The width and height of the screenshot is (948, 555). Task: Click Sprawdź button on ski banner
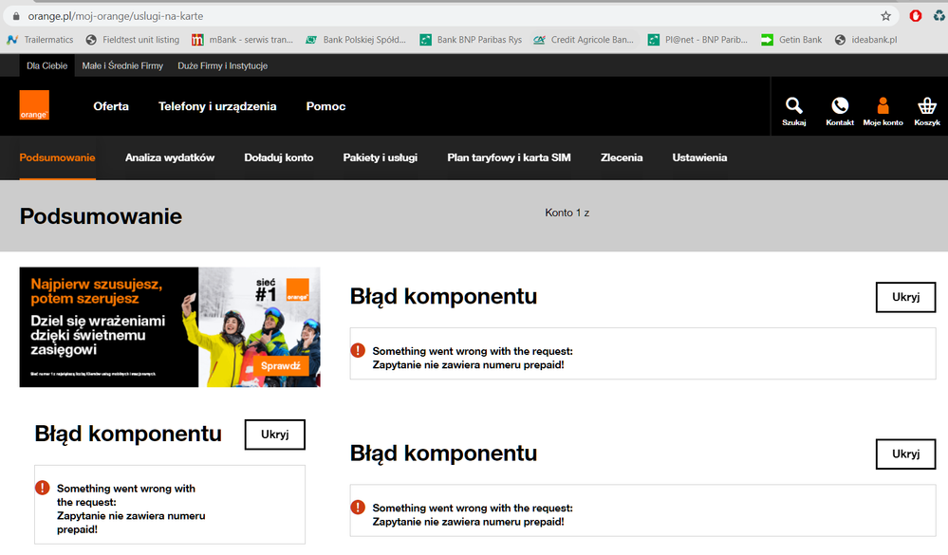click(281, 366)
